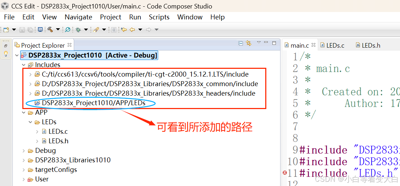This screenshot has width=400, height=186.
Task: Select DSP2833x_Project1010 [Active - Debug] project
Action: point(89,55)
